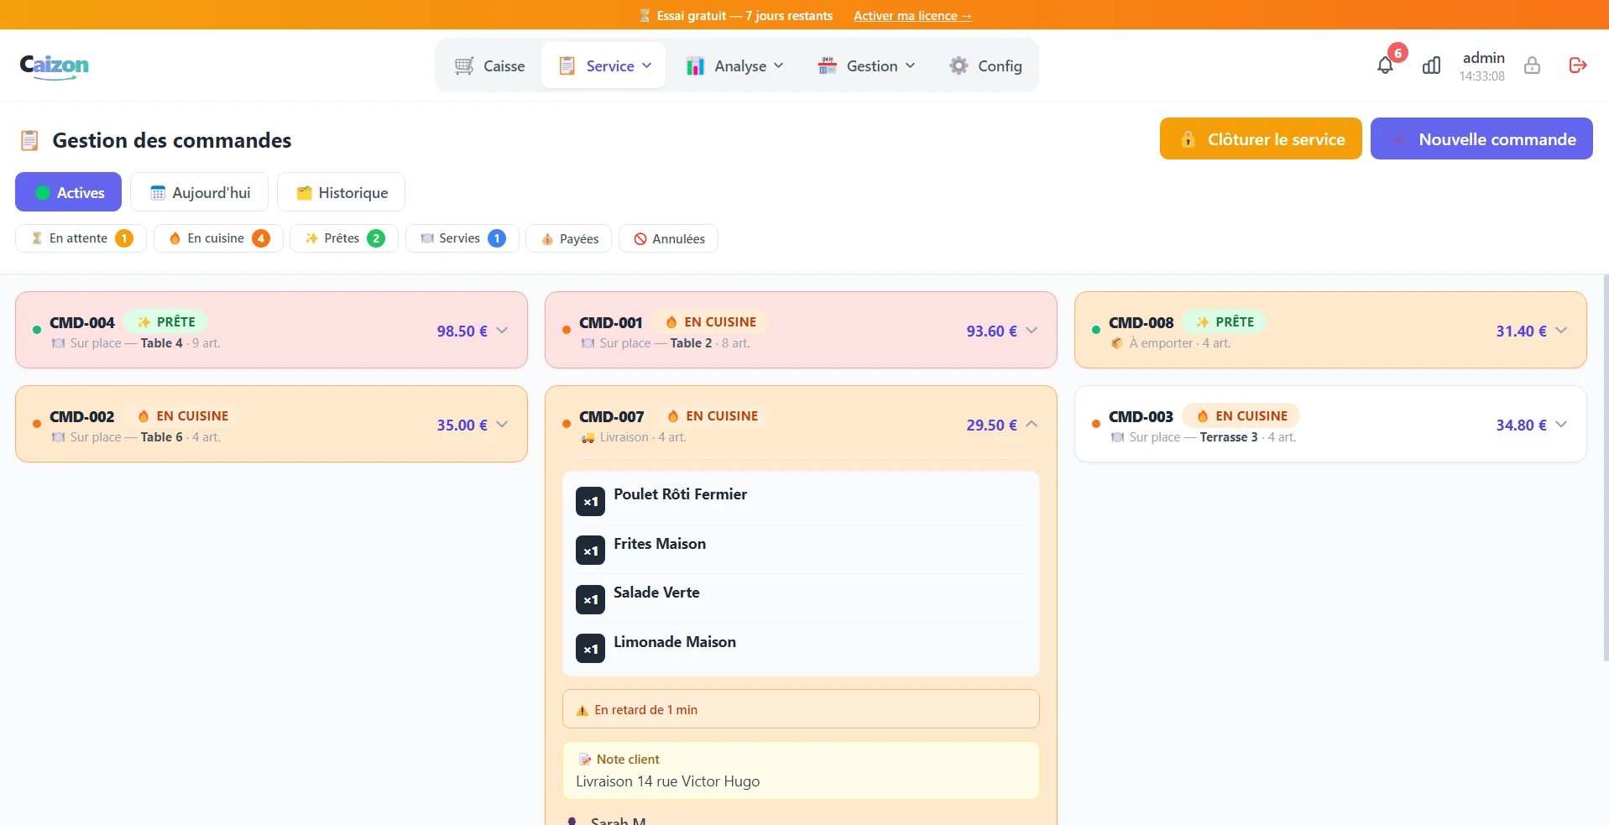Collapse order CMD-007 details
The image size is (1609, 825).
tap(1032, 425)
